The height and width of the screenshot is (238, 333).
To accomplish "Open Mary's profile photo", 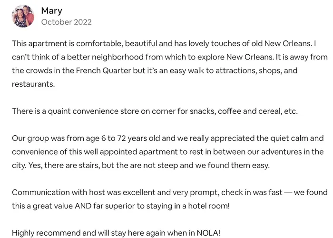I will 23,16.
